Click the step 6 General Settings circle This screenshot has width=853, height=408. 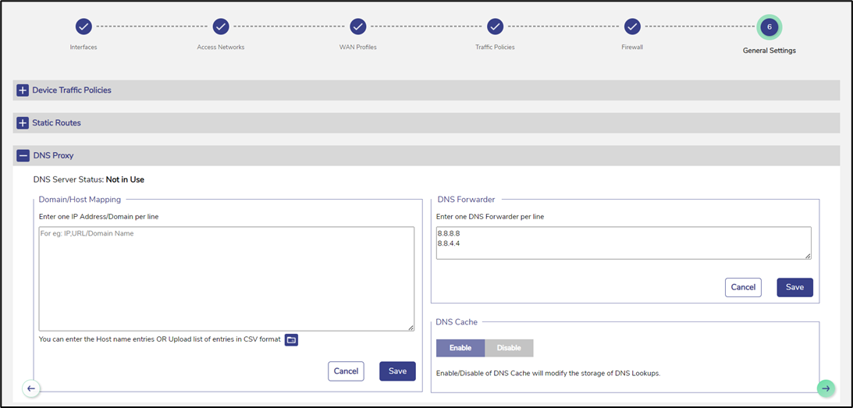pyautogui.click(x=769, y=27)
